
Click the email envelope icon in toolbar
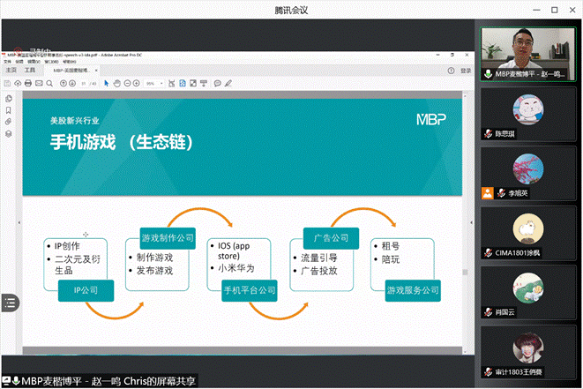[39, 84]
